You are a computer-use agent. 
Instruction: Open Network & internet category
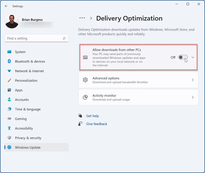pyautogui.click(x=37, y=71)
